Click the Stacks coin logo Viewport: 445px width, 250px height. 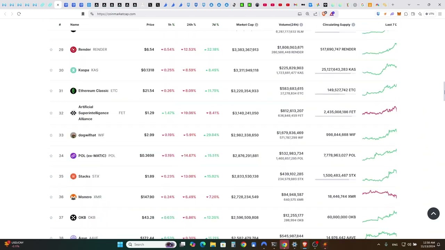(x=73, y=176)
